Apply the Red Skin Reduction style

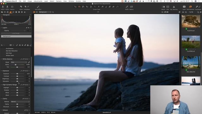[x=12, y=51]
